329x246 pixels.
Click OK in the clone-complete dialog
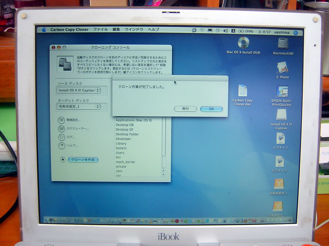(x=212, y=109)
